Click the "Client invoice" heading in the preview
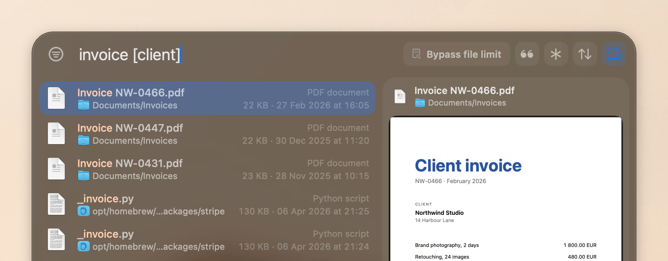The image size is (668, 261). tap(468, 166)
